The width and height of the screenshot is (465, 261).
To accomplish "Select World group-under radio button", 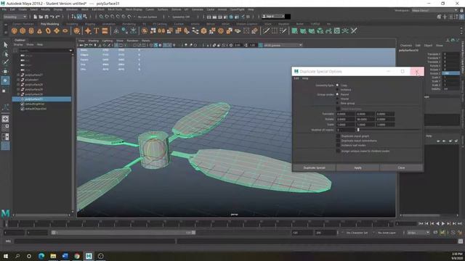I will 337,99.
